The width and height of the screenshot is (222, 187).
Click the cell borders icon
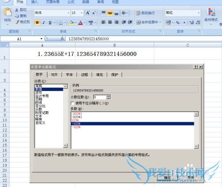(x=60, y=23)
